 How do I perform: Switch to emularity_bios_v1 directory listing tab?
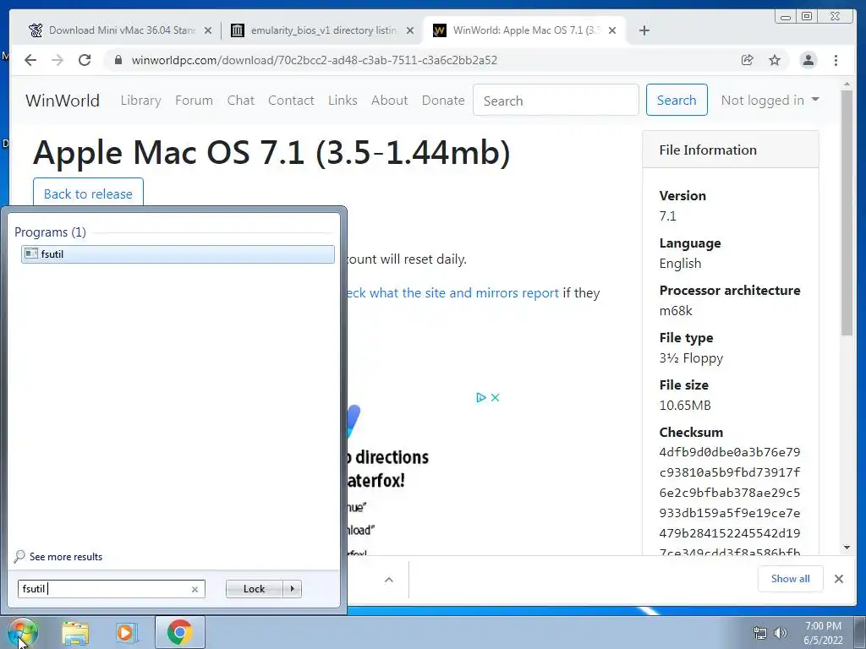click(322, 30)
